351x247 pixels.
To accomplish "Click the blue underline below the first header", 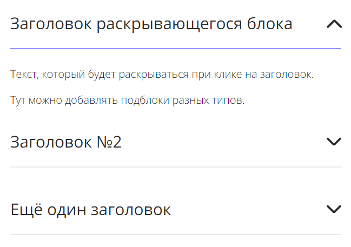I will pos(175,49).
